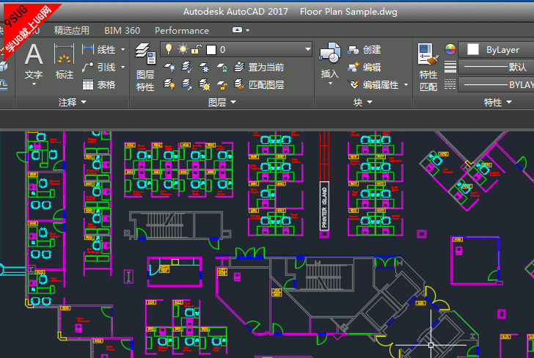Switch to the BIM 360 tab

pyautogui.click(x=122, y=30)
